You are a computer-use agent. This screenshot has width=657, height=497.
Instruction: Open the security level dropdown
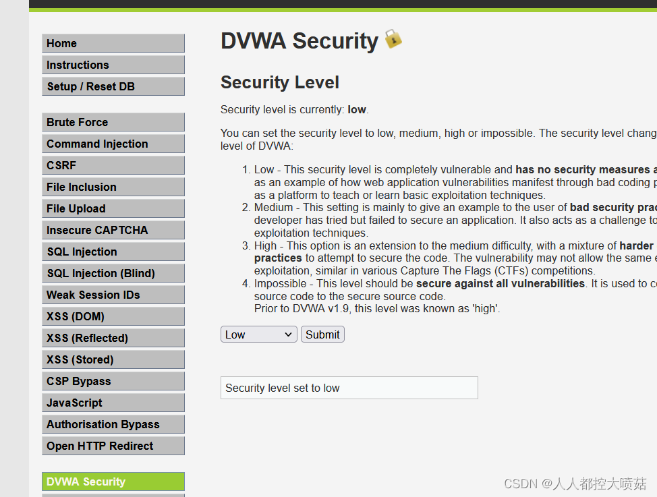pos(258,334)
